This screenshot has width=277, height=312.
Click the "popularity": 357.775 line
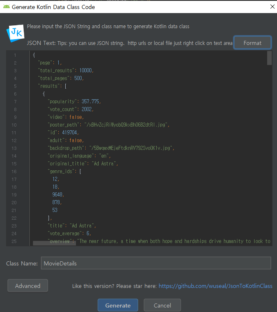(74, 101)
